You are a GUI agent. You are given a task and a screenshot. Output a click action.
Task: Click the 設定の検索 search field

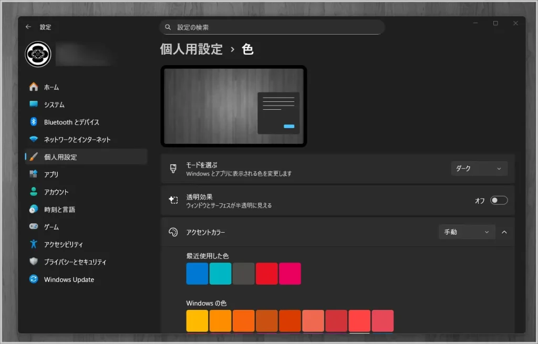[x=272, y=27]
